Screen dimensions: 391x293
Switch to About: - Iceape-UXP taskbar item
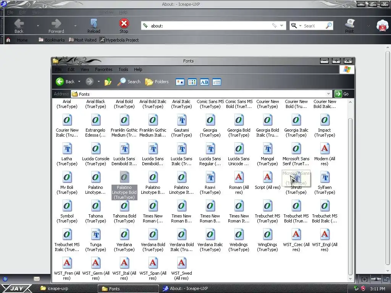pos(185,288)
